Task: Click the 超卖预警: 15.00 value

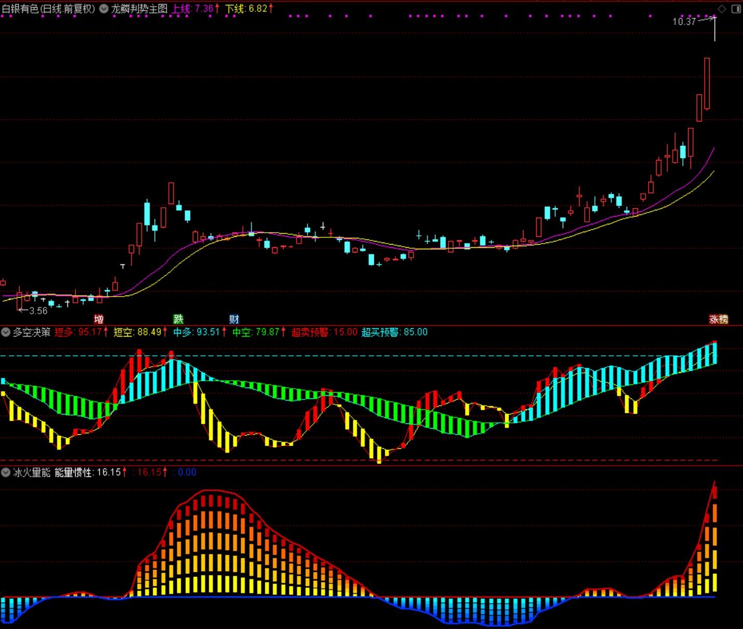Action: point(325,332)
